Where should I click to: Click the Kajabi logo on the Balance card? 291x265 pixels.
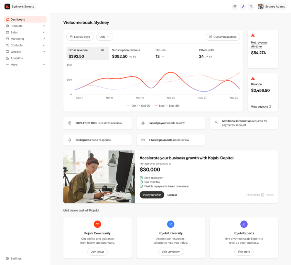(x=253, y=78)
